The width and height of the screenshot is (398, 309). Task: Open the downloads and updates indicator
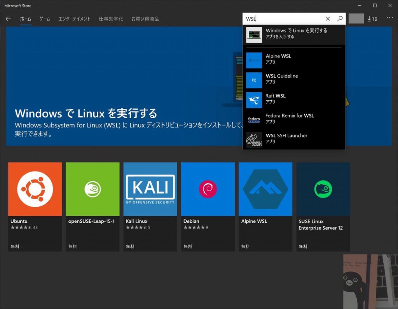tap(372, 19)
